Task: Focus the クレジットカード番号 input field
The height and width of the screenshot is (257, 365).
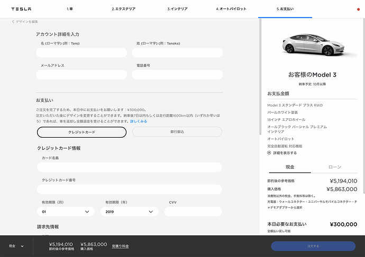Action: pyautogui.click(x=130, y=189)
